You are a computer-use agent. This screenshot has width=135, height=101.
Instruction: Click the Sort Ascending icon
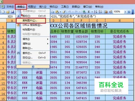96,12
